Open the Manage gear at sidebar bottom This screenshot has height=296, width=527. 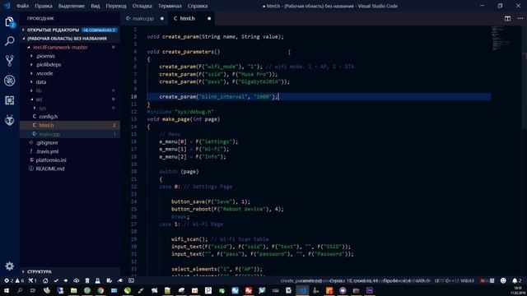pyautogui.click(x=9, y=266)
